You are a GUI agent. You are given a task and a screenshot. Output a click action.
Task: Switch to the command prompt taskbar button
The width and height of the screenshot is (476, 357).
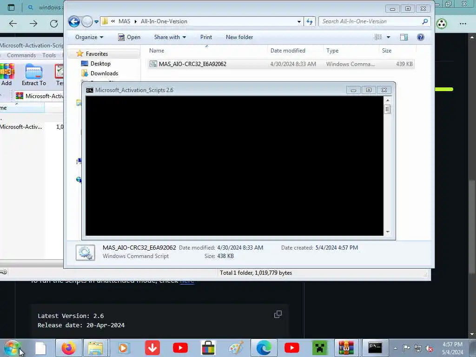click(x=375, y=348)
